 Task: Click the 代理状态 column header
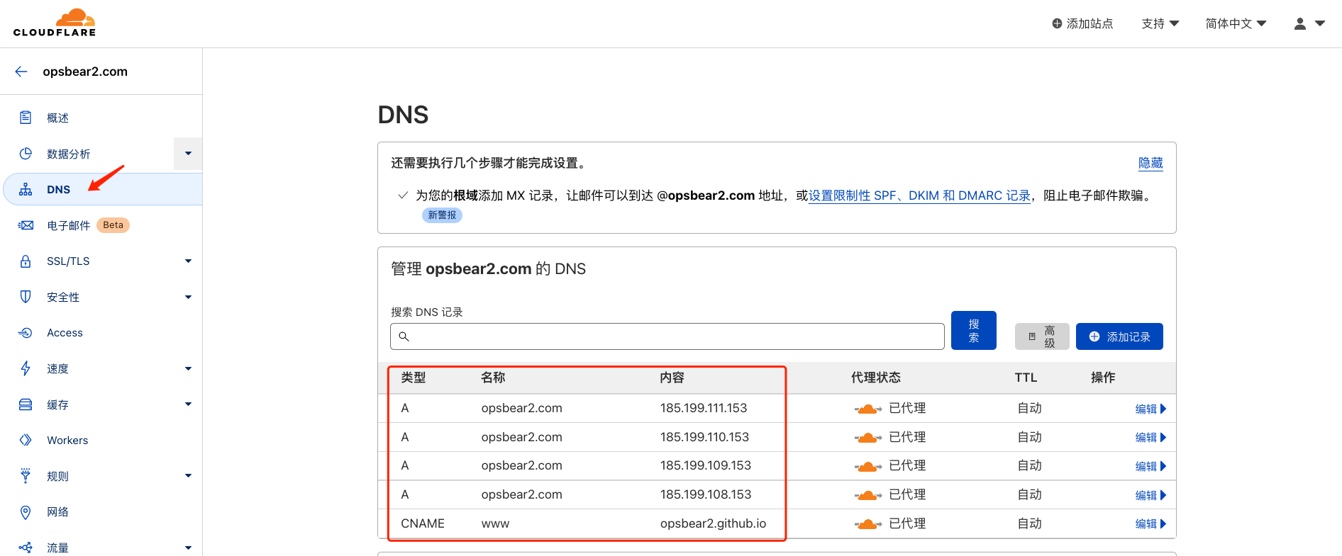pos(876,378)
